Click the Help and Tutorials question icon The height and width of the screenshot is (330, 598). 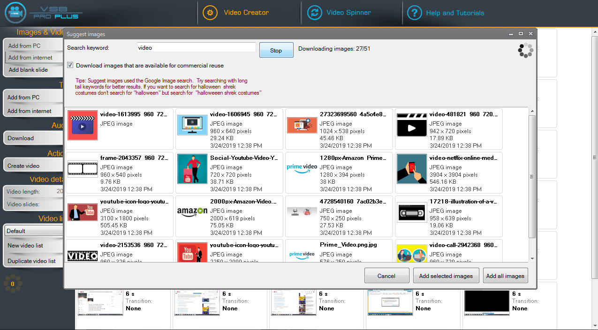pyautogui.click(x=414, y=13)
